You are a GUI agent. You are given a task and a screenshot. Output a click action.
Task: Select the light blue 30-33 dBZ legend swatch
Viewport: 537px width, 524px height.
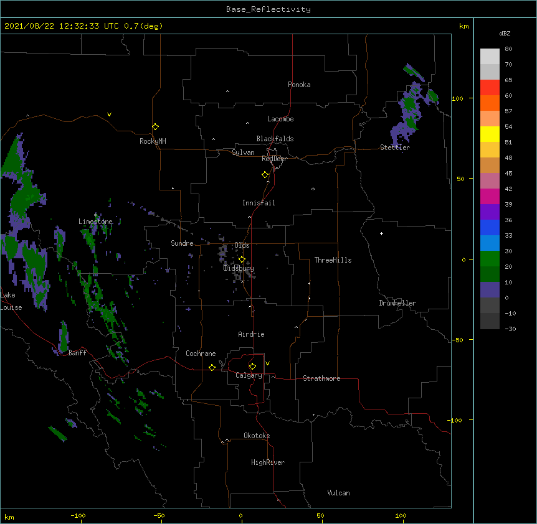click(490, 243)
